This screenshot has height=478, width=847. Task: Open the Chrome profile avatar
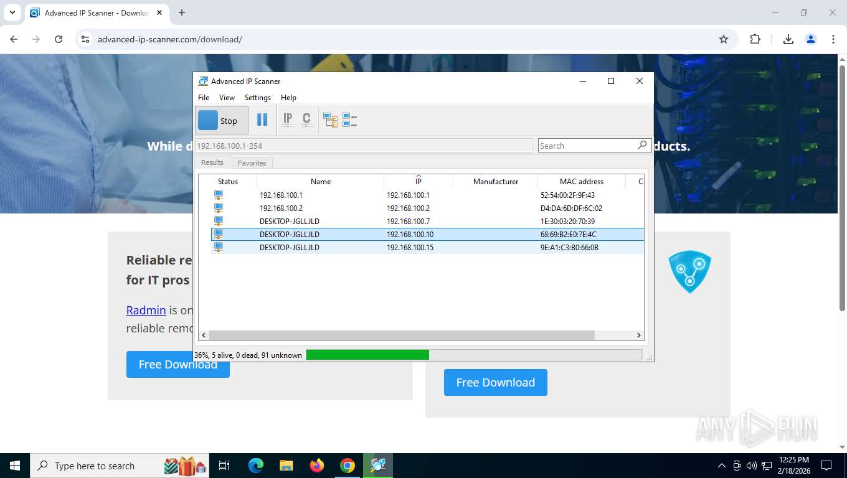811,39
